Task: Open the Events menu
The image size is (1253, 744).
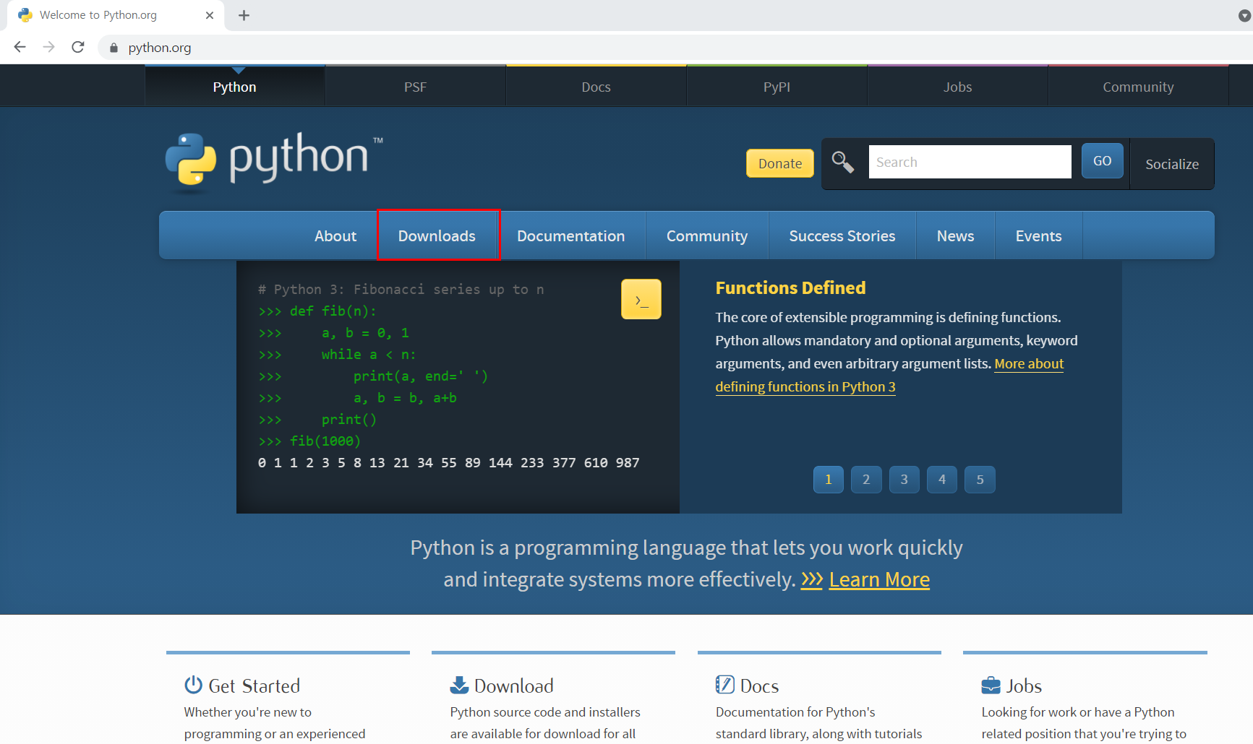Action: (1039, 236)
